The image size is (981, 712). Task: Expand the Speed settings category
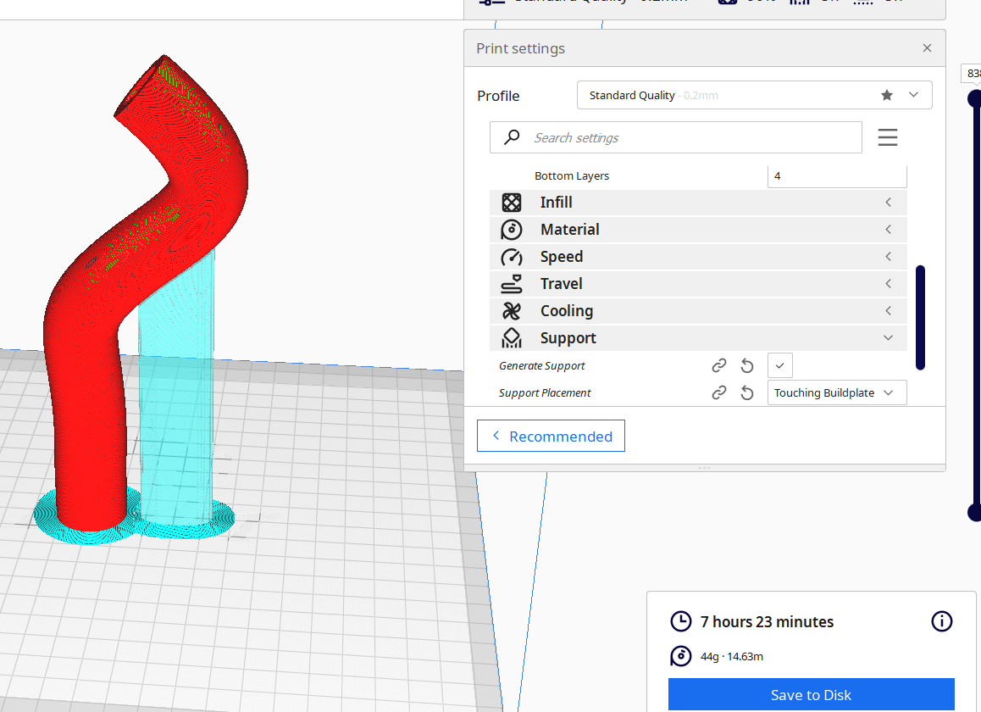point(697,257)
